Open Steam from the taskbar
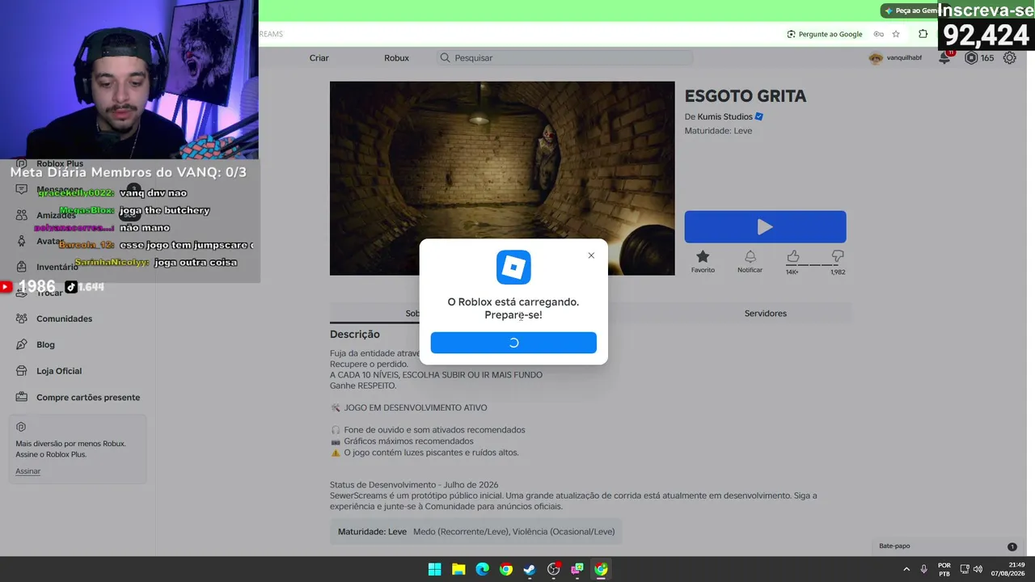1035x582 pixels. 530,569
